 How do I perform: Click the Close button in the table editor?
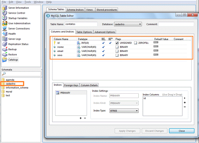tap(182, 131)
